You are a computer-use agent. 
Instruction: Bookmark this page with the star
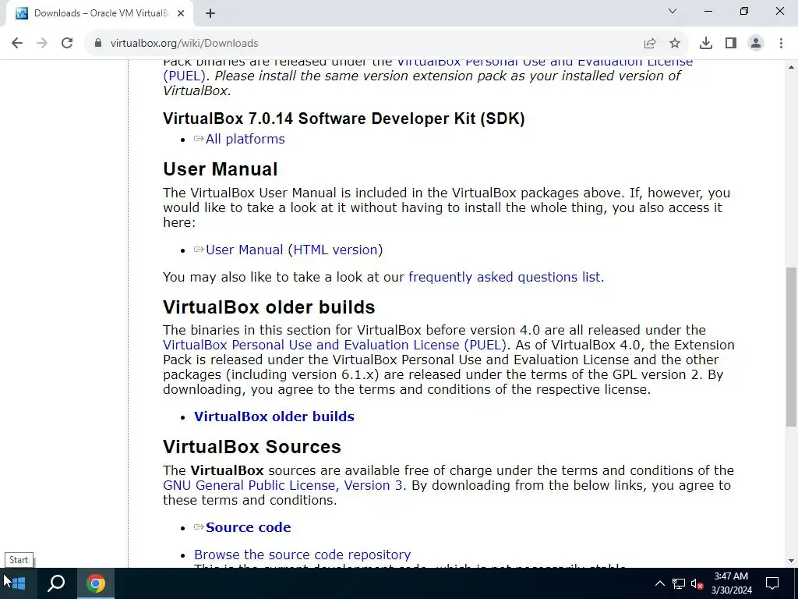pyautogui.click(x=674, y=44)
